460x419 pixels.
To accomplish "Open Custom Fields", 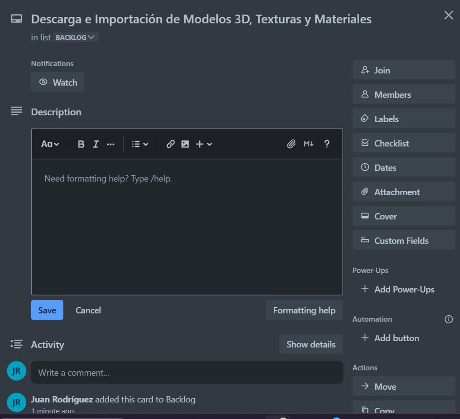I will point(403,240).
